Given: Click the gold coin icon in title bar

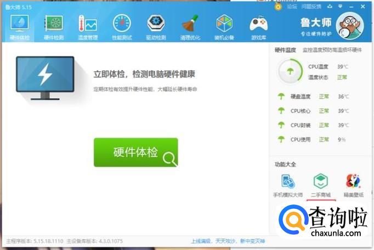Looking at the screenshot, I should click(278, 7).
